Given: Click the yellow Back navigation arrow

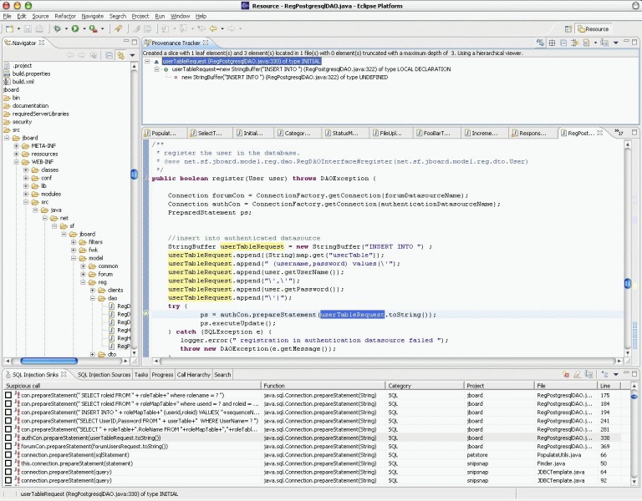Looking at the screenshot, I should [213, 28].
